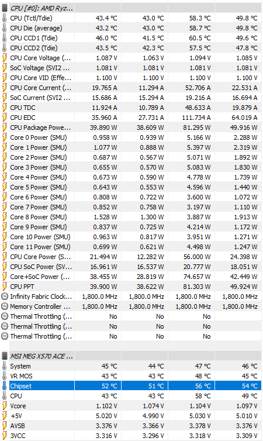
Task: Collapse the CPU [#0]: AMD Ryzen sensor group
Action: [x=41, y=8]
